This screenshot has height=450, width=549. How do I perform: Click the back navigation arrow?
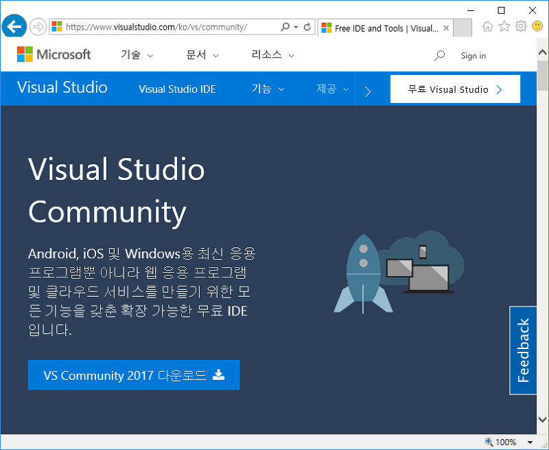point(14,26)
